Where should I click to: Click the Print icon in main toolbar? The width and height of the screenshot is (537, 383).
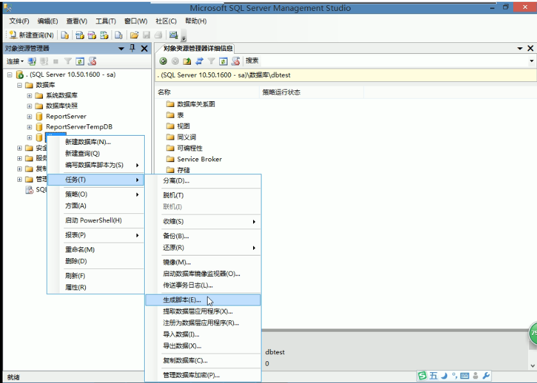(x=158, y=35)
